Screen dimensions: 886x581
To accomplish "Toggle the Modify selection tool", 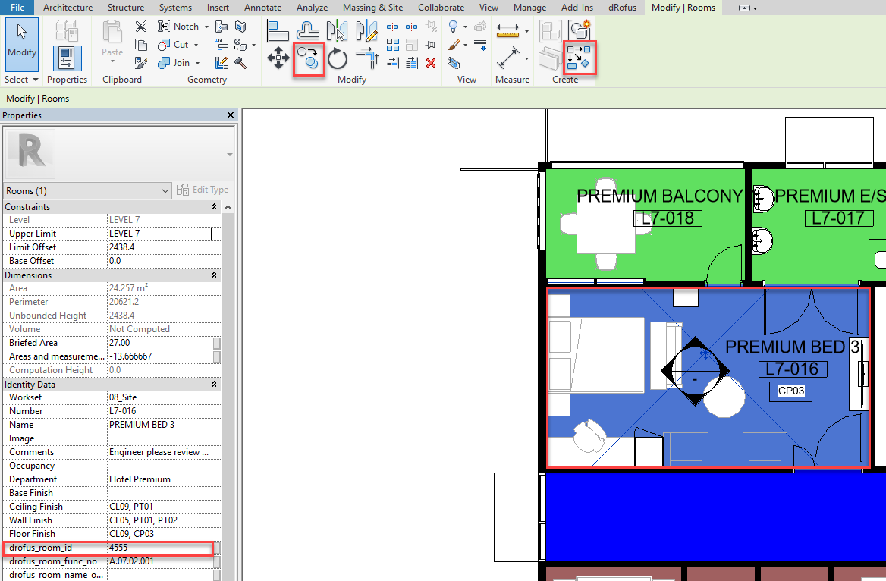I will [x=21, y=42].
